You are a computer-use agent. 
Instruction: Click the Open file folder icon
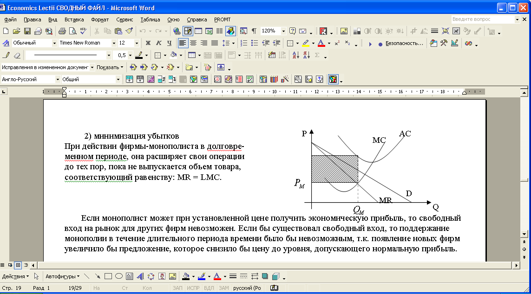tap(16, 31)
